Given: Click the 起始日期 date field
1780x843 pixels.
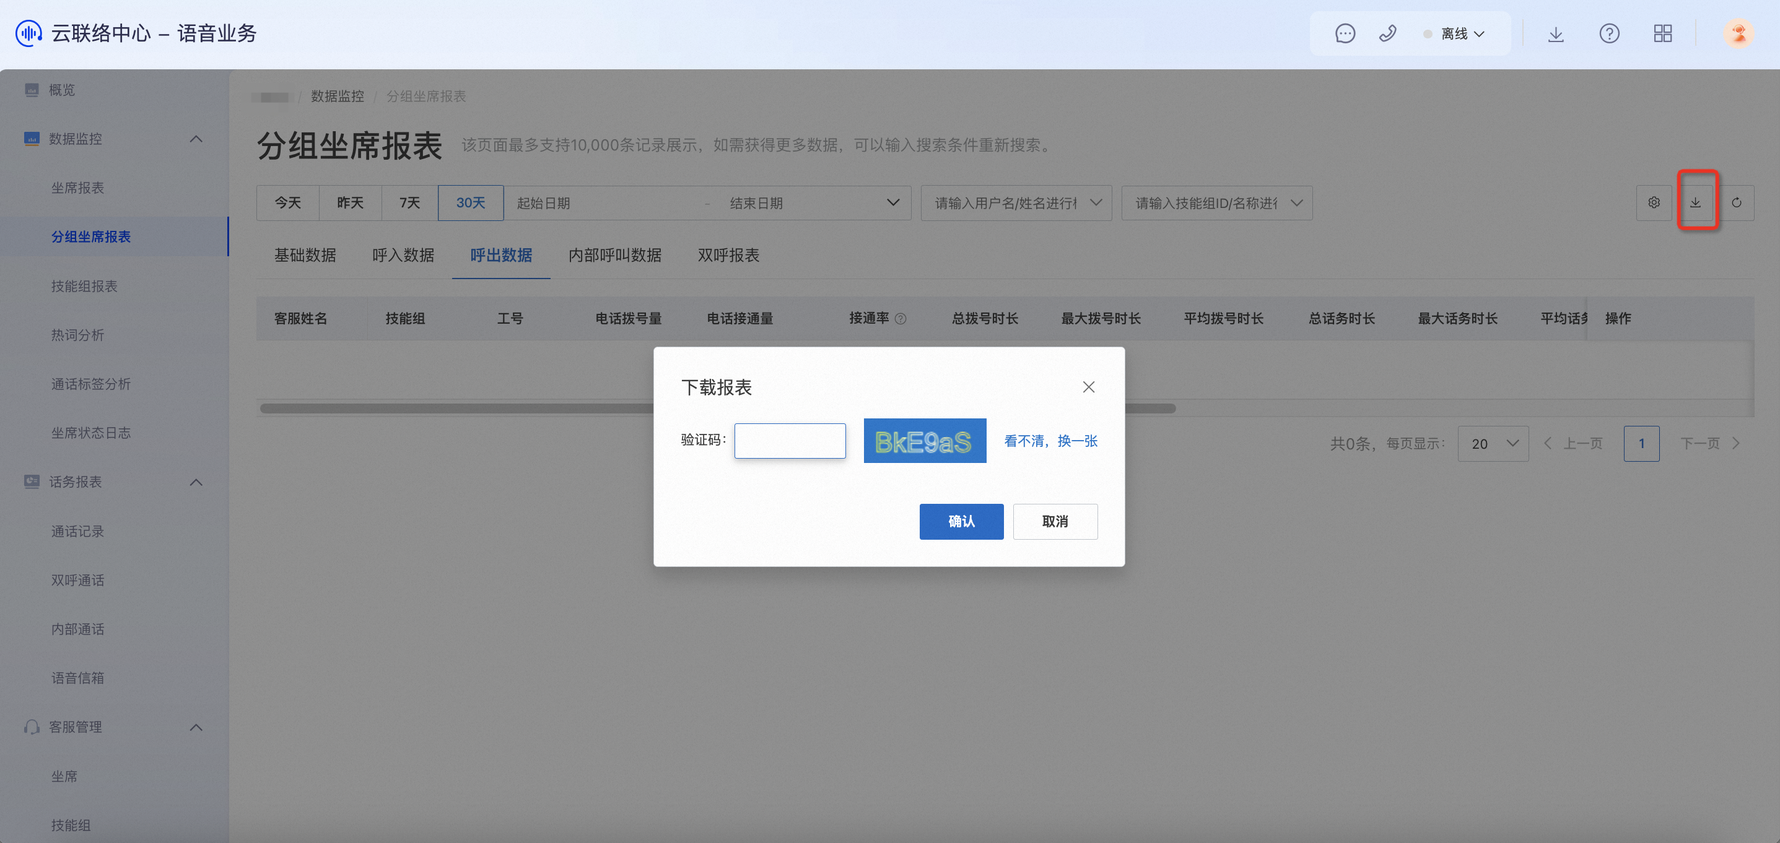Looking at the screenshot, I should click(x=604, y=203).
